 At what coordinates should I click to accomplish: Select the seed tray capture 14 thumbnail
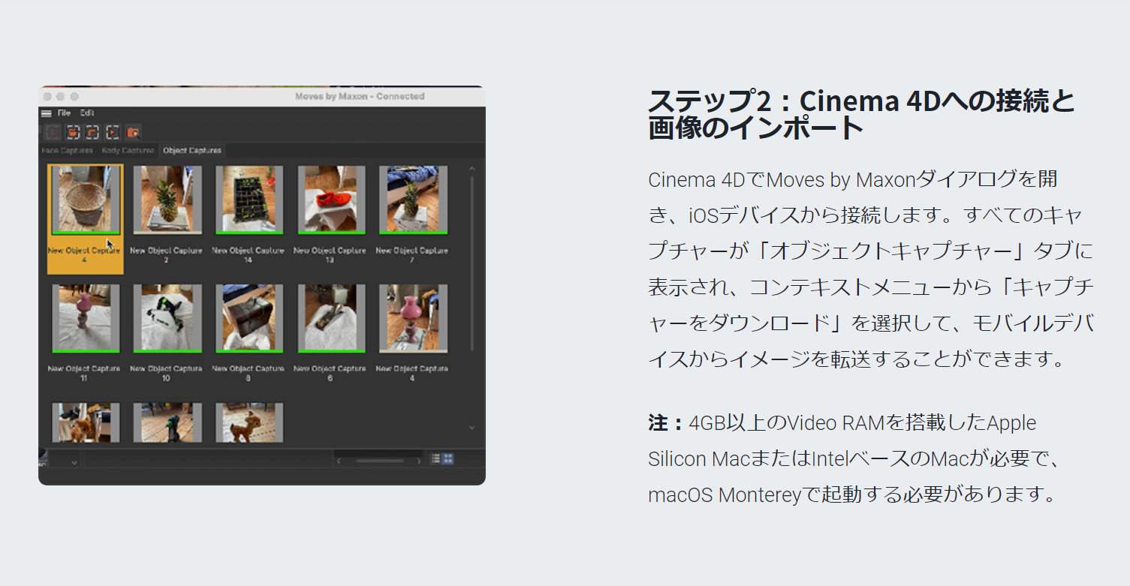click(x=249, y=200)
